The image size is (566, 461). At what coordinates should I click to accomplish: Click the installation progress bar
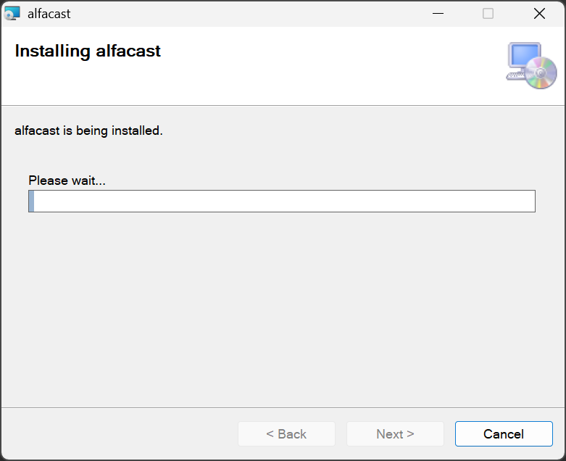[x=282, y=201]
